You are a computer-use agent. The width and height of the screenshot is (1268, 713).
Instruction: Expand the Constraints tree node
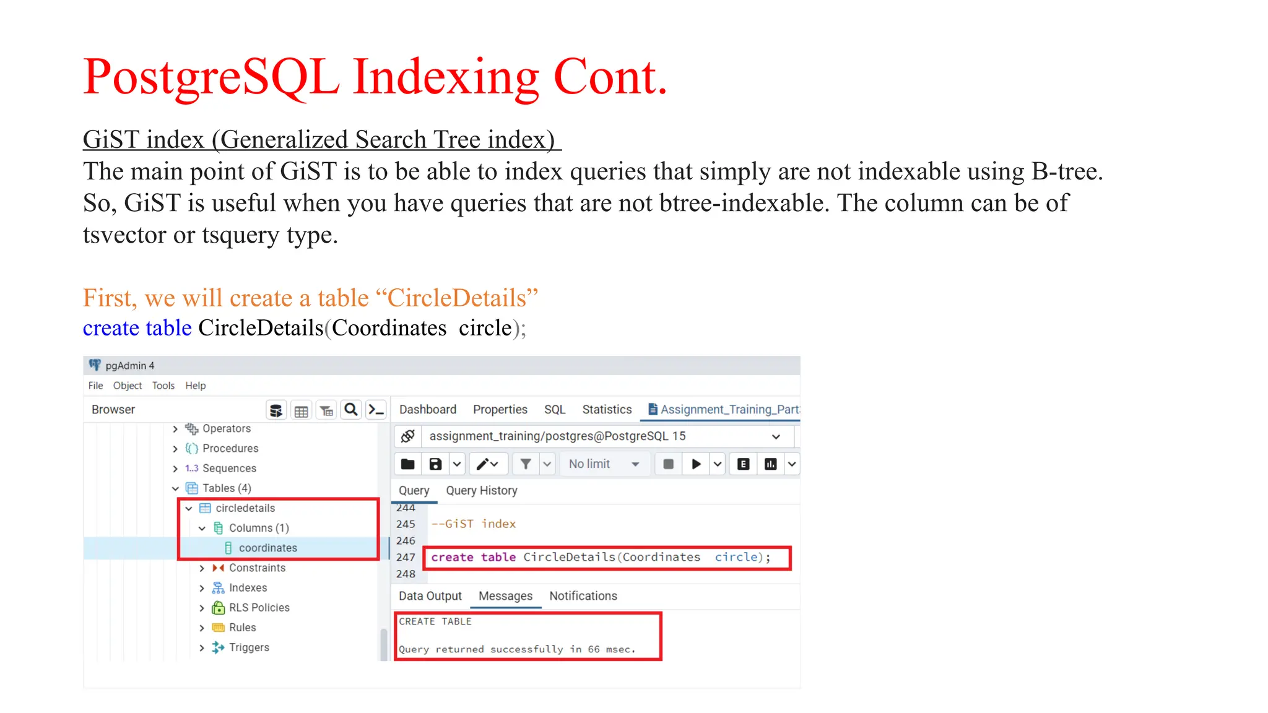[202, 568]
